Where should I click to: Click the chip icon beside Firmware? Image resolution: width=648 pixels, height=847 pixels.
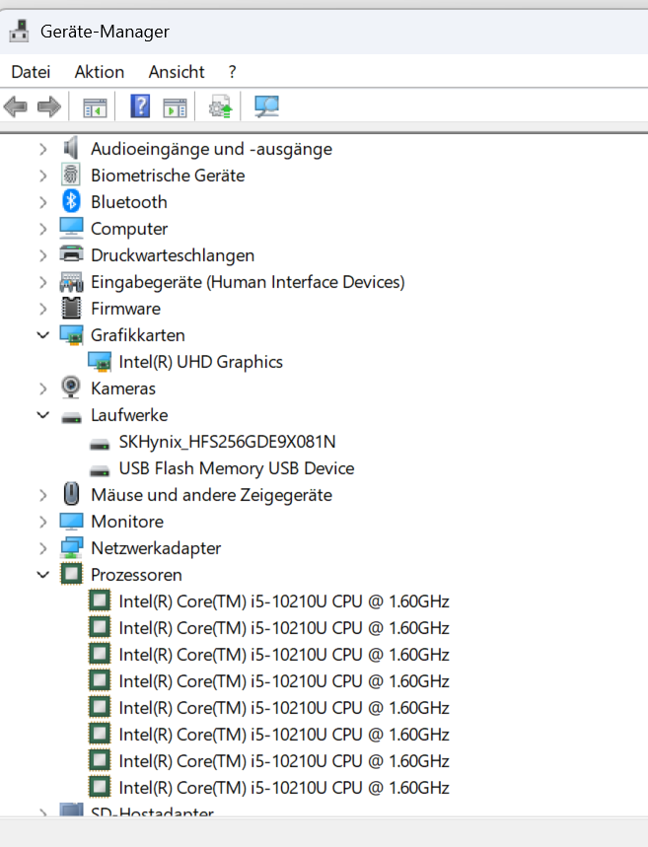pos(71,308)
